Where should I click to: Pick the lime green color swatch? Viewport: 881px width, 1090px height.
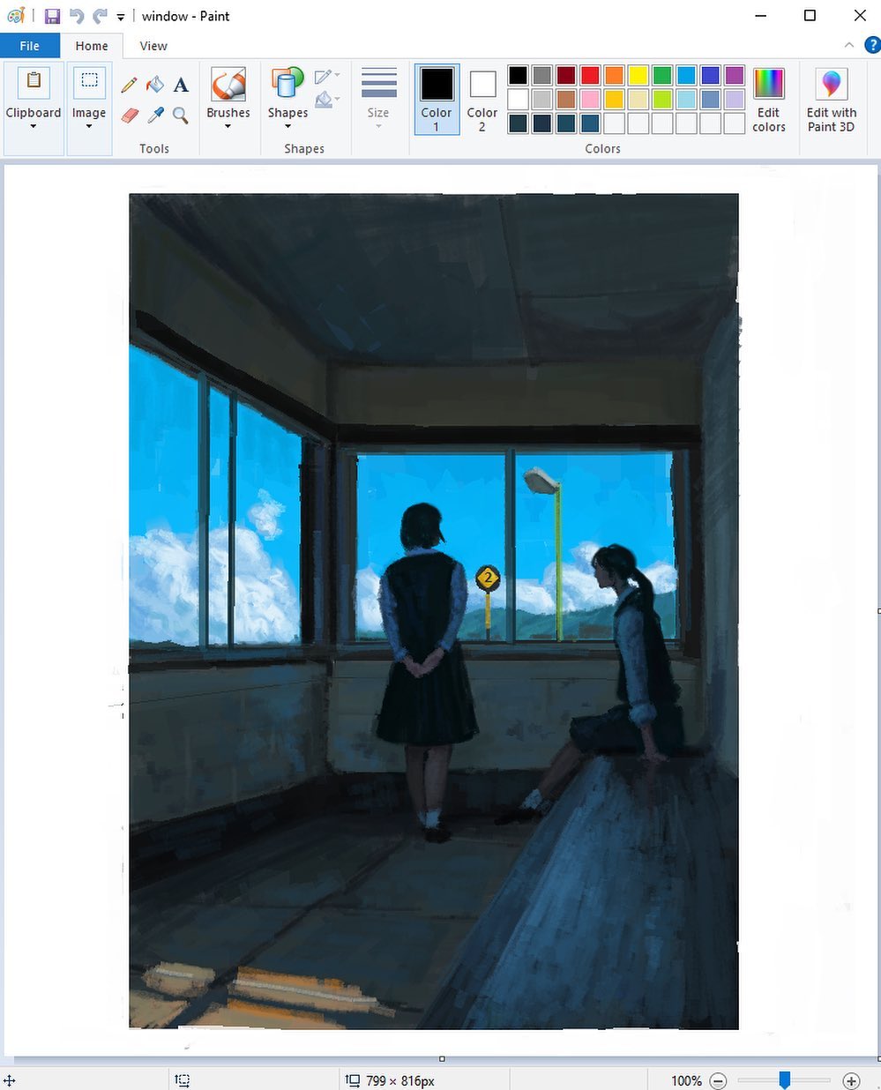coord(662,99)
